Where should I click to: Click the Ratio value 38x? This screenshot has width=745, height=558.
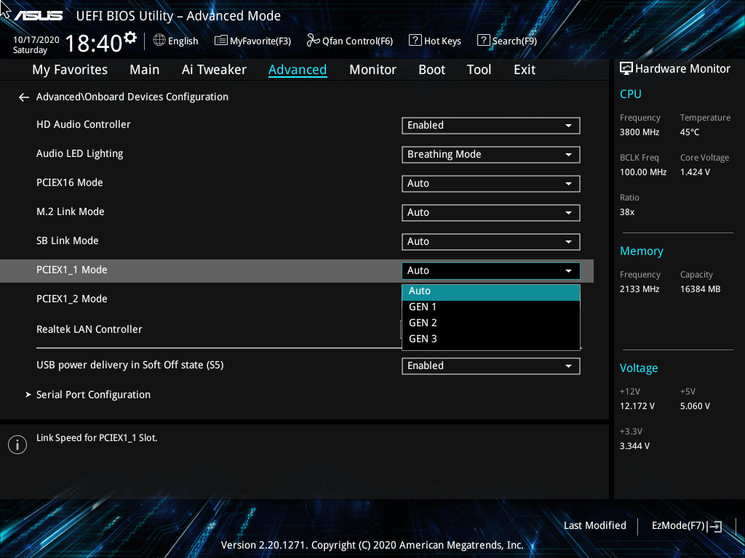tap(627, 212)
